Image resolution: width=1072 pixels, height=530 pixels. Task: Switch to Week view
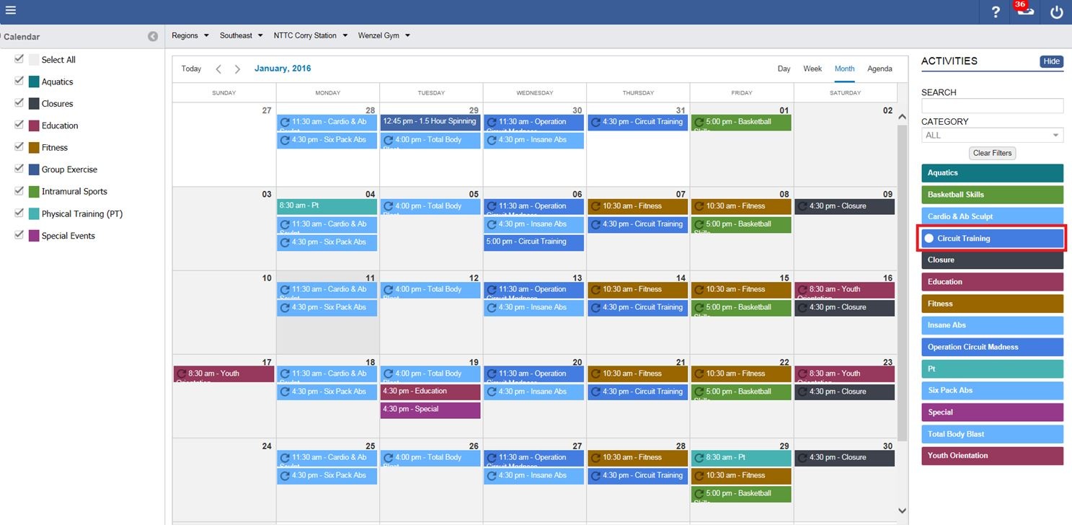[x=812, y=69]
